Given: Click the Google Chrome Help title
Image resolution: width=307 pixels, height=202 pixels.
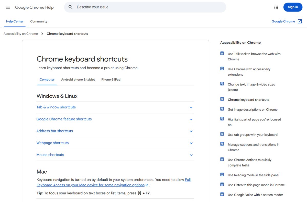Looking at the screenshot, I should point(34,7).
